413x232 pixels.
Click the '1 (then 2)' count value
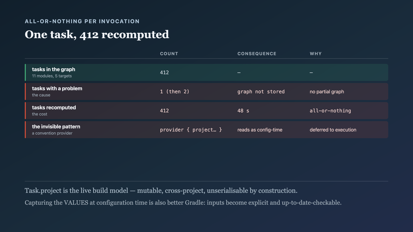click(174, 92)
